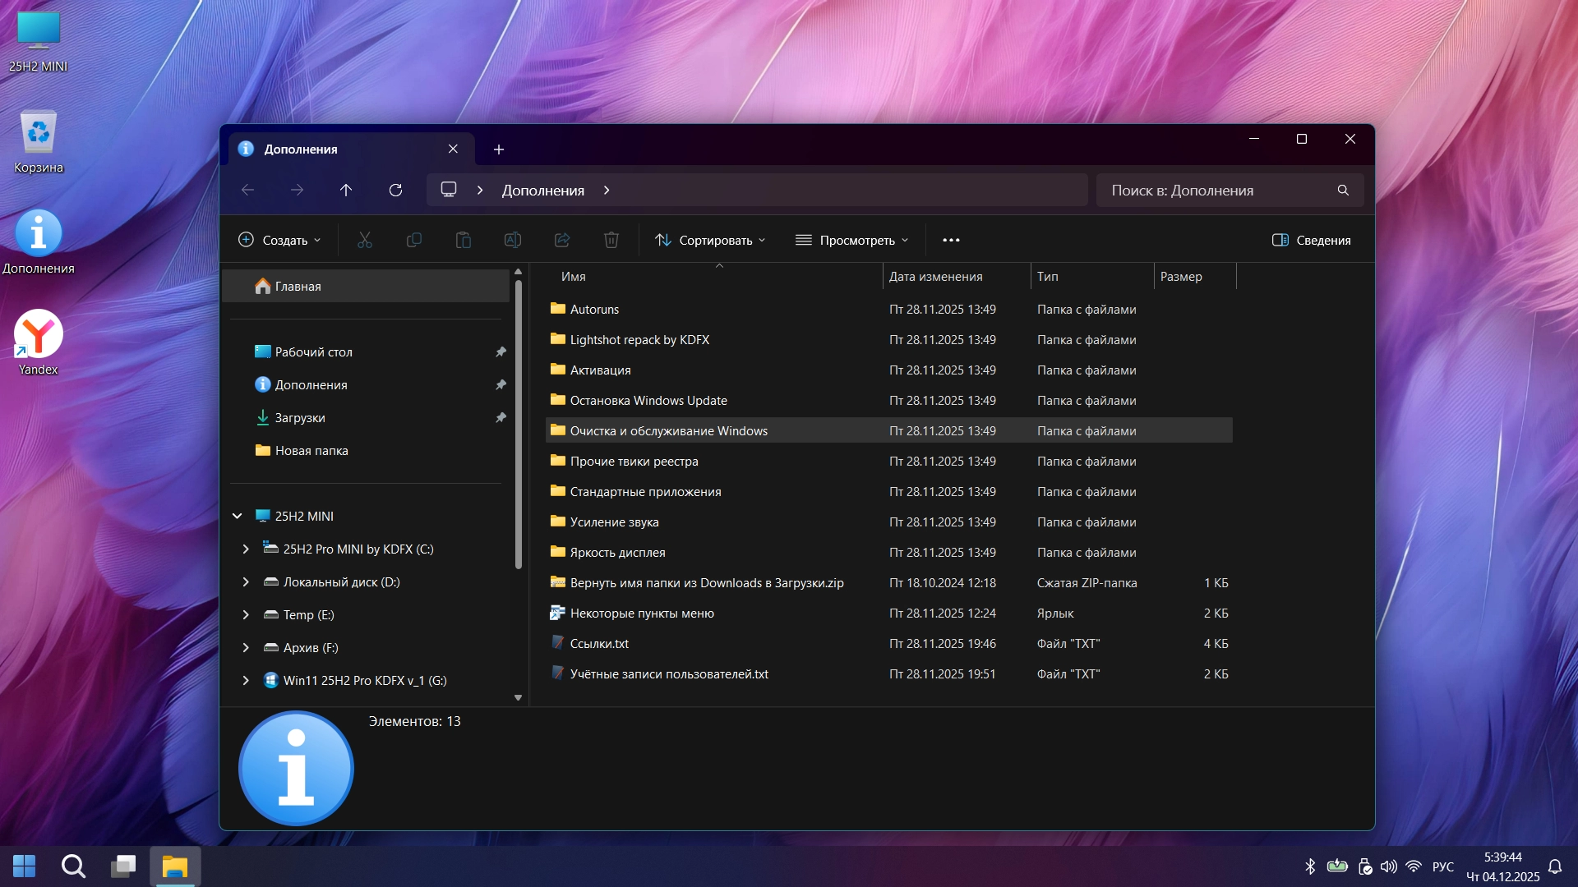1578x887 pixels.
Task: Click the Поиск в: Дополнения search field
Action: tap(1216, 190)
